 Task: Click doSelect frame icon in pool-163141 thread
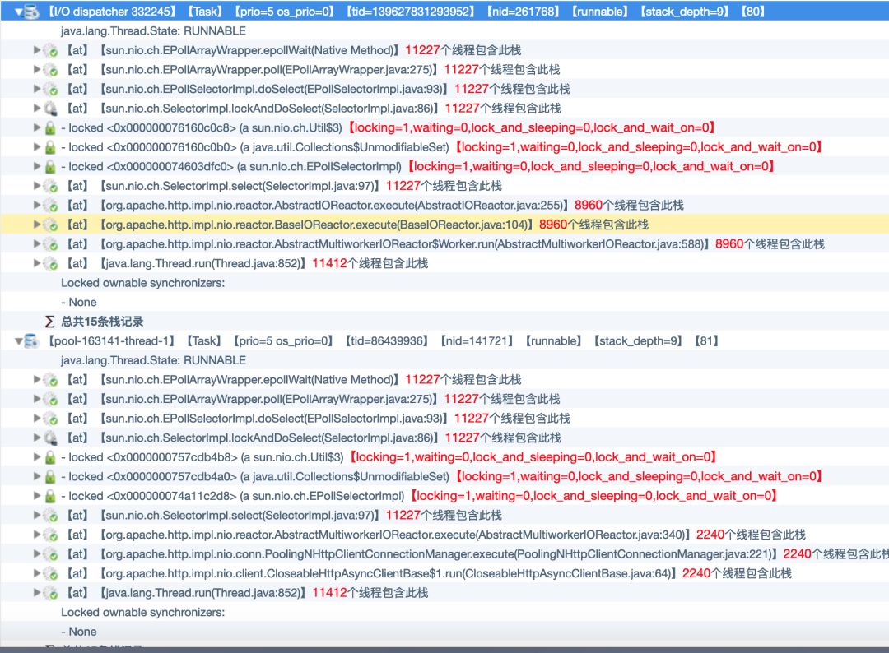(50, 419)
